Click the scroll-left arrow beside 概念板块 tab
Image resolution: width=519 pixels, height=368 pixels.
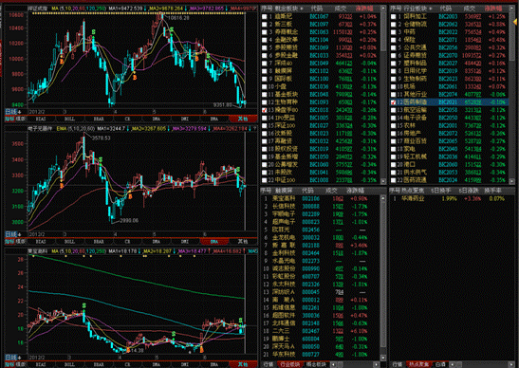pyautogui.click(x=333, y=364)
